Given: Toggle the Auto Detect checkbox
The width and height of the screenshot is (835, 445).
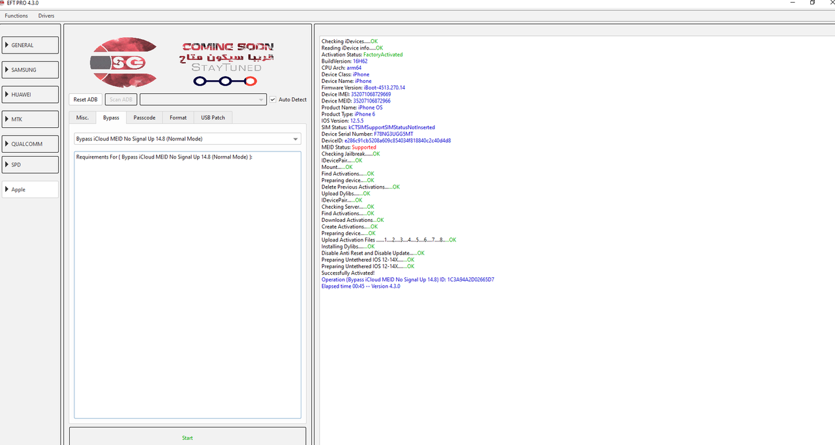Looking at the screenshot, I should click(x=273, y=99).
